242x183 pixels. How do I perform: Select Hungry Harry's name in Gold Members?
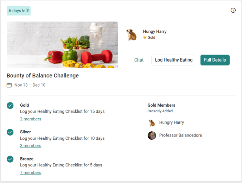tap(171, 122)
